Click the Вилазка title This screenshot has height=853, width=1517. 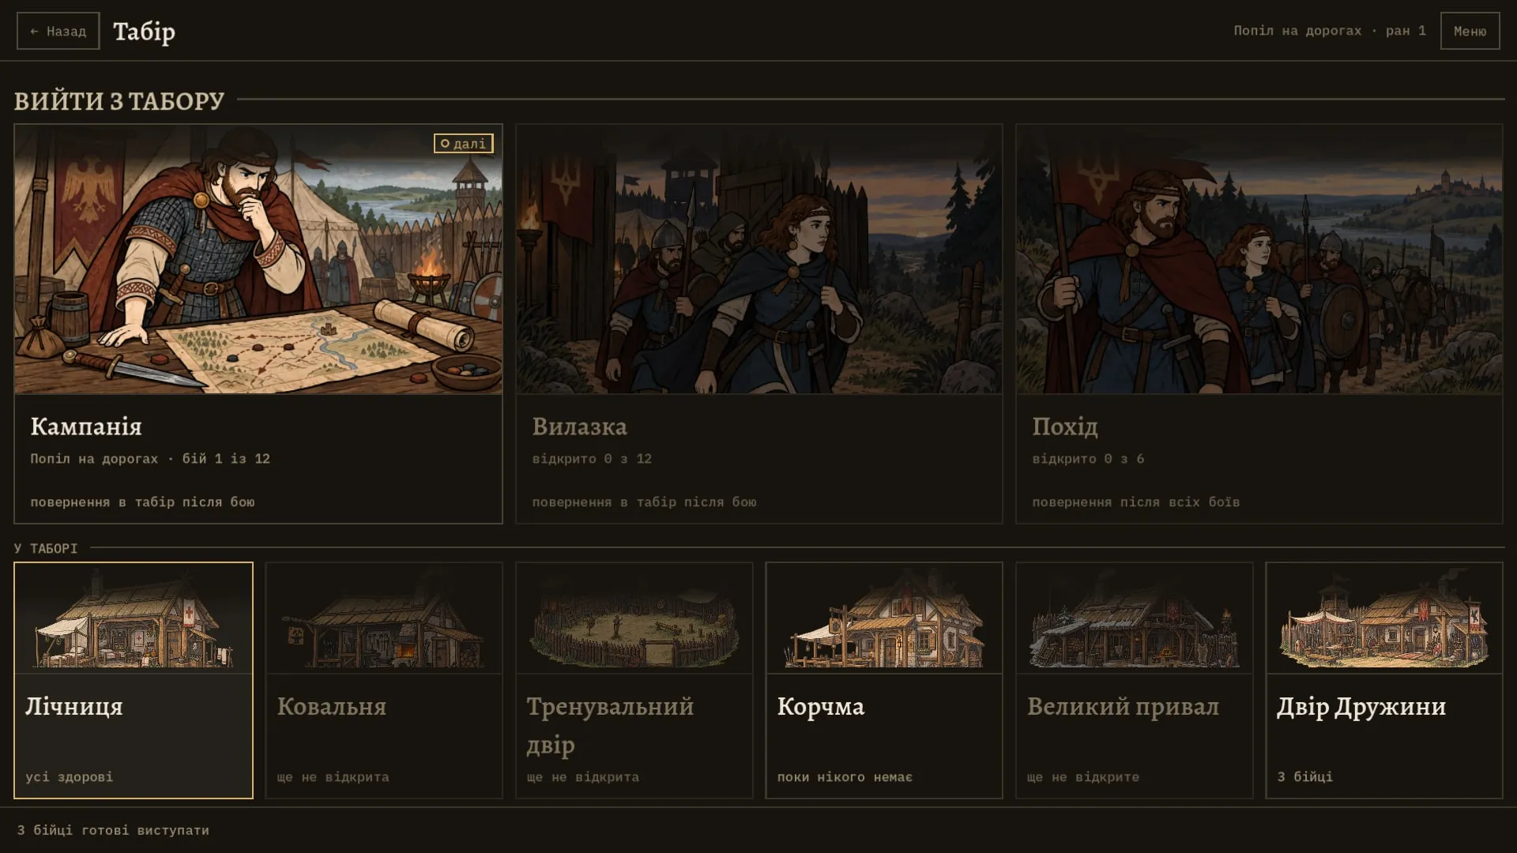[x=579, y=426]
